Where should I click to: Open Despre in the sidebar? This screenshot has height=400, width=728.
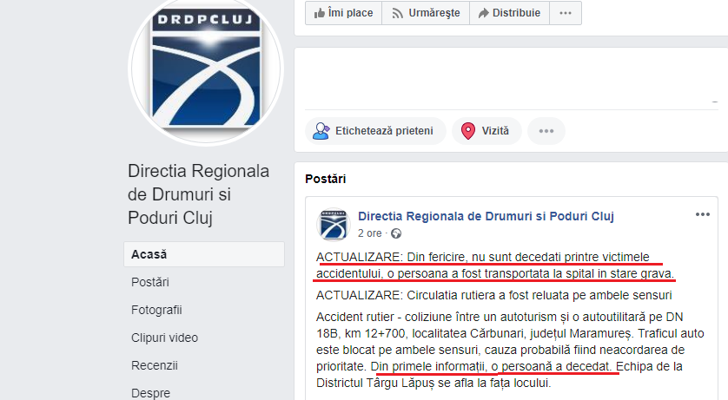tap(150, 393)
